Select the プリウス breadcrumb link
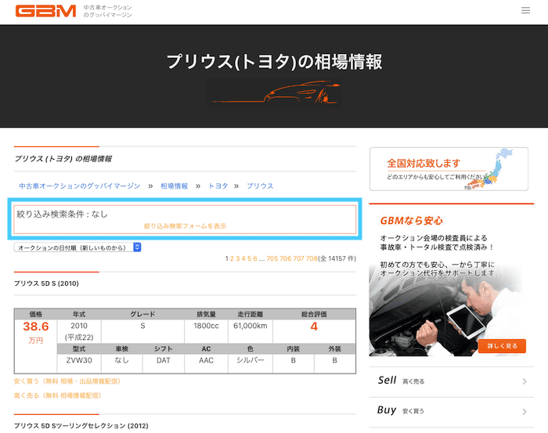Viewport: 548px width, 433px height. click(260, 186)
